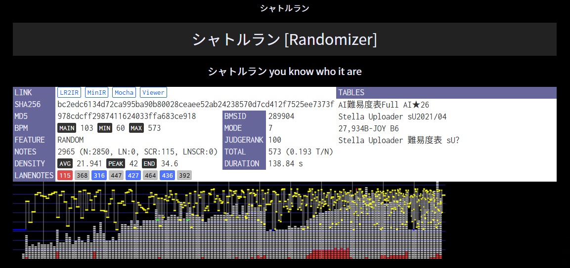Click the MD5 hash value
This screenshot has height=268, width=570.
coord(127,116)
